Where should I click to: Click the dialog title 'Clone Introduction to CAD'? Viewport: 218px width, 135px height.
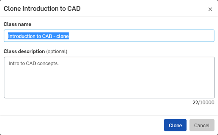click(x=42, y=9)
